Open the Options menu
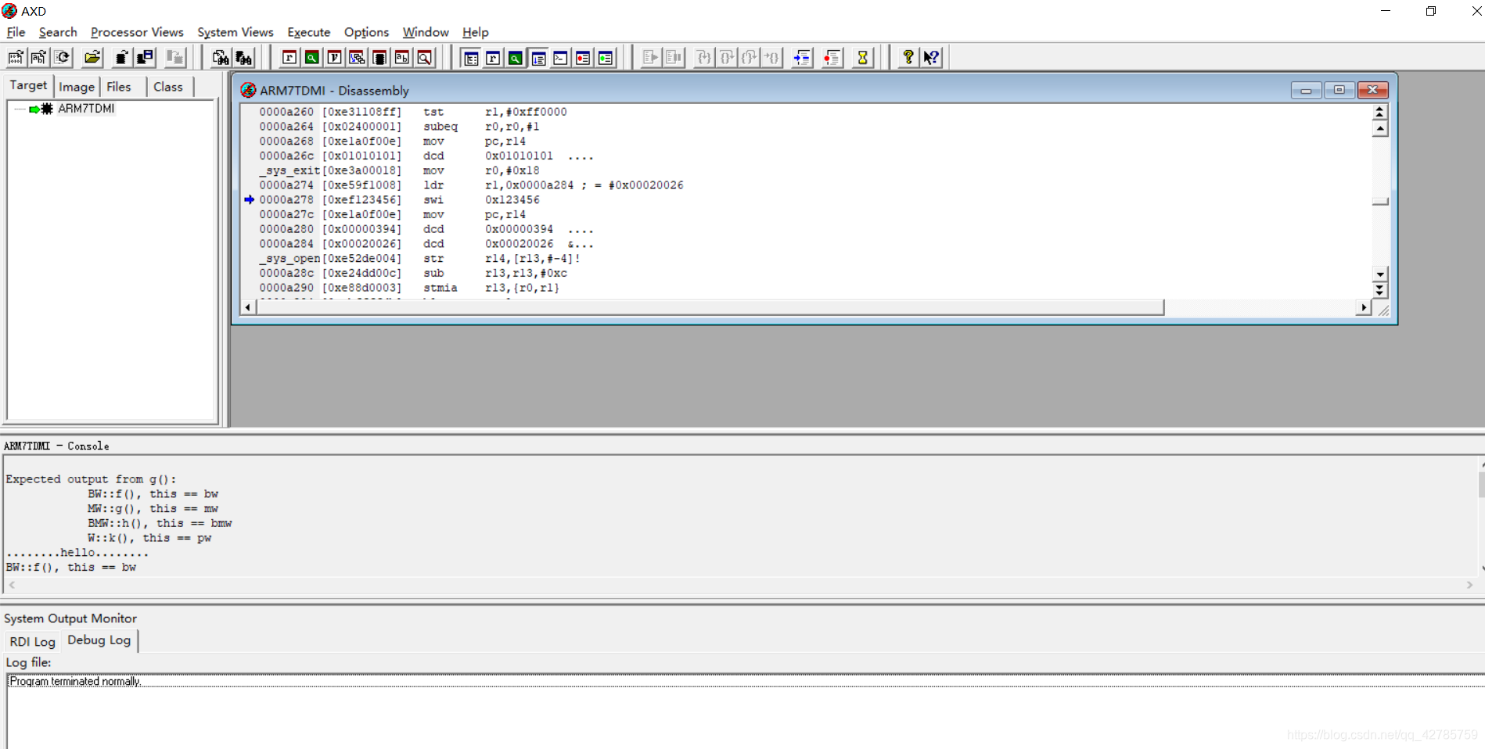This screenshot has height=749, width=1485. click(x=366, y=32)
